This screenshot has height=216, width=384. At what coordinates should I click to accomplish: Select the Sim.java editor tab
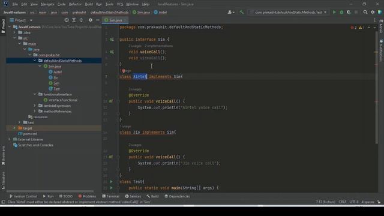coord(115,20)
